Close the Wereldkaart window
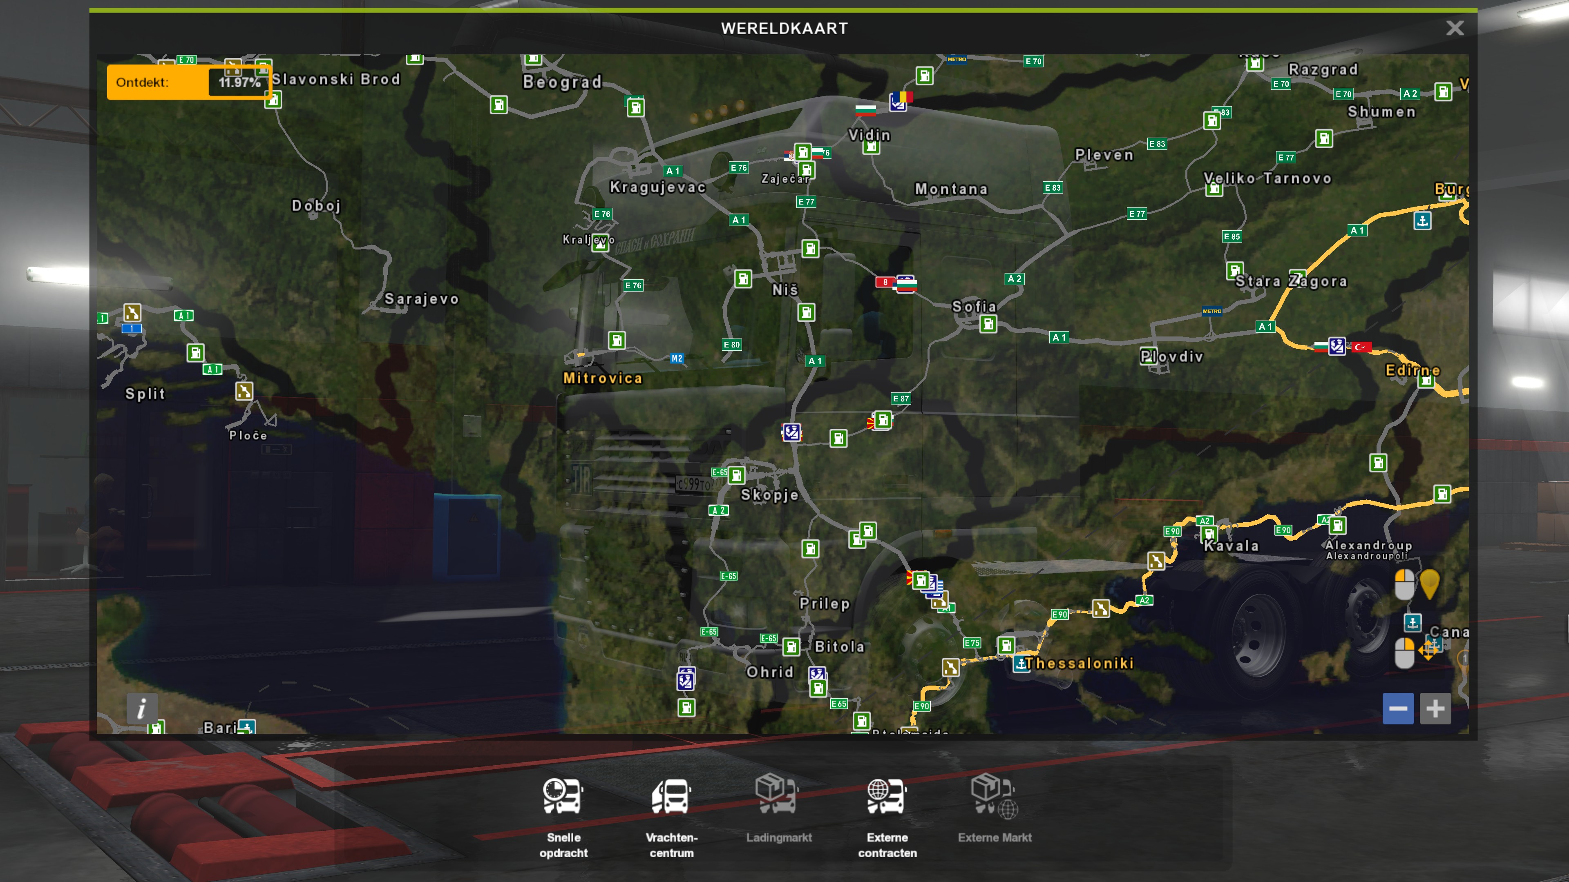Viewport: 1569px width, 882px height. coord(1455,28)
